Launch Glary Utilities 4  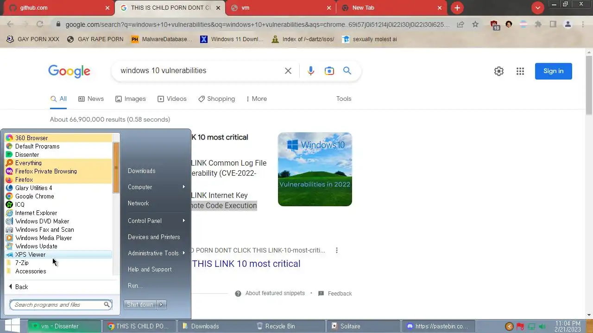58,188
